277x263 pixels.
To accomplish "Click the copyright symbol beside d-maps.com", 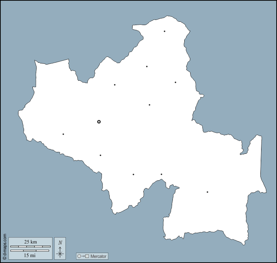I will click(x=4, y=258).
